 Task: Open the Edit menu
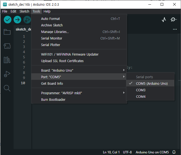point(13,11)
